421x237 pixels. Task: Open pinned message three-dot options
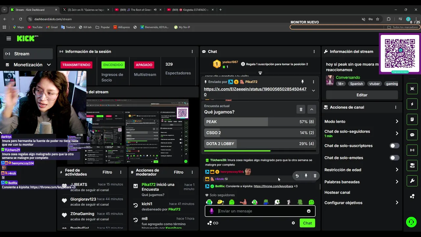coord(313,82)
